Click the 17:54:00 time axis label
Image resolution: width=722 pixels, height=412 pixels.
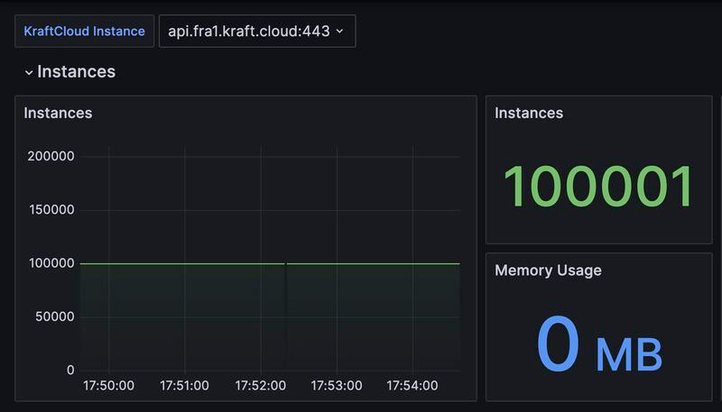tap(412, 385)
